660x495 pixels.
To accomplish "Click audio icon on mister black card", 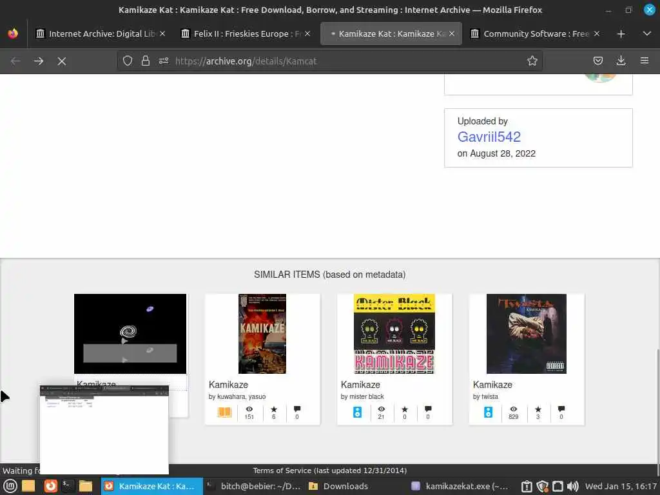I will 357,412.
